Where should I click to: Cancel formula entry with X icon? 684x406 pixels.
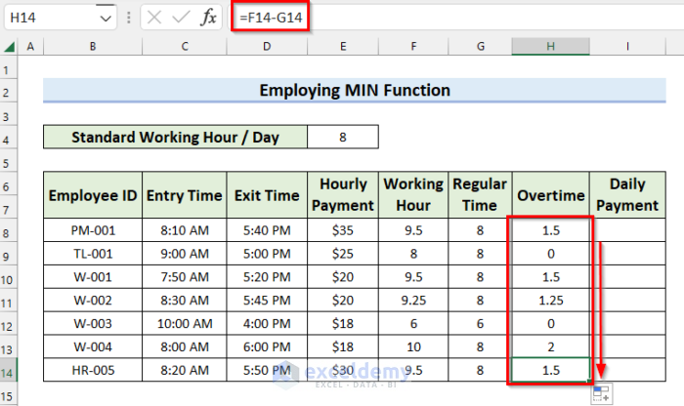pyautogui.click(x=154, y=18)
